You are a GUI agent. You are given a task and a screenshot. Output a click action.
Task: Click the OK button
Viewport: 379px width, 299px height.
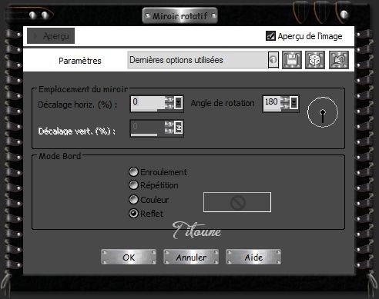[129, 257]
